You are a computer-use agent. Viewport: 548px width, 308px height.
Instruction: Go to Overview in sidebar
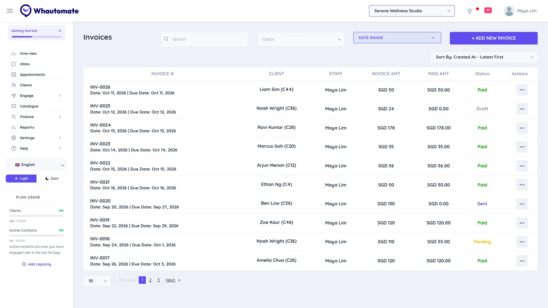tap(37, 54)
